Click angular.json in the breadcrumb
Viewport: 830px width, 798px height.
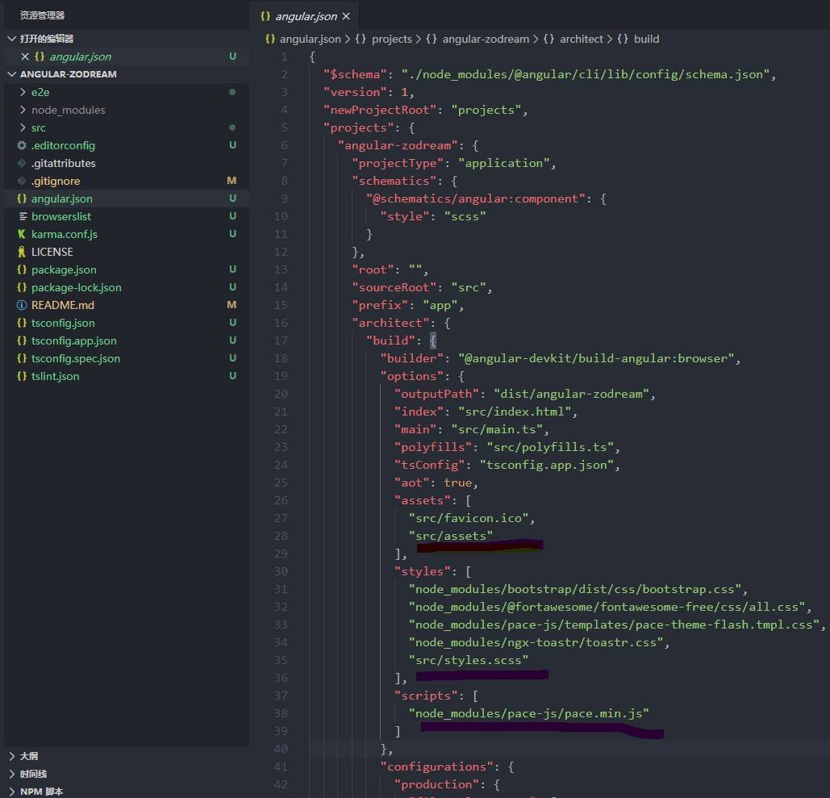(311, 40)
